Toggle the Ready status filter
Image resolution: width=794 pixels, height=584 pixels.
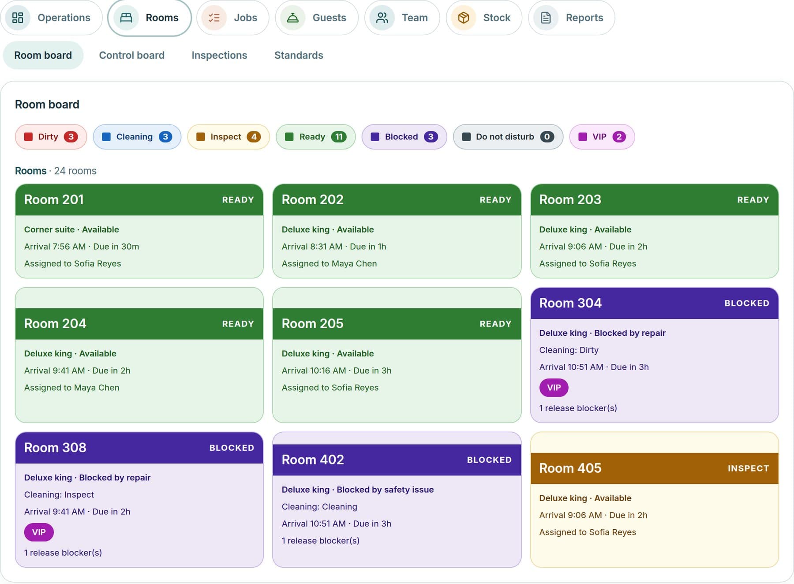point(316,137)
